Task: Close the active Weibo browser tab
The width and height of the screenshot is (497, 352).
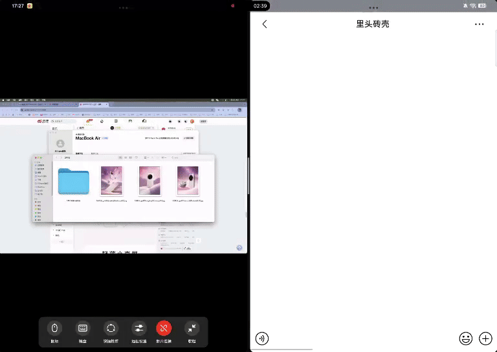Action: pyautogui.click(x=107, y=104)
